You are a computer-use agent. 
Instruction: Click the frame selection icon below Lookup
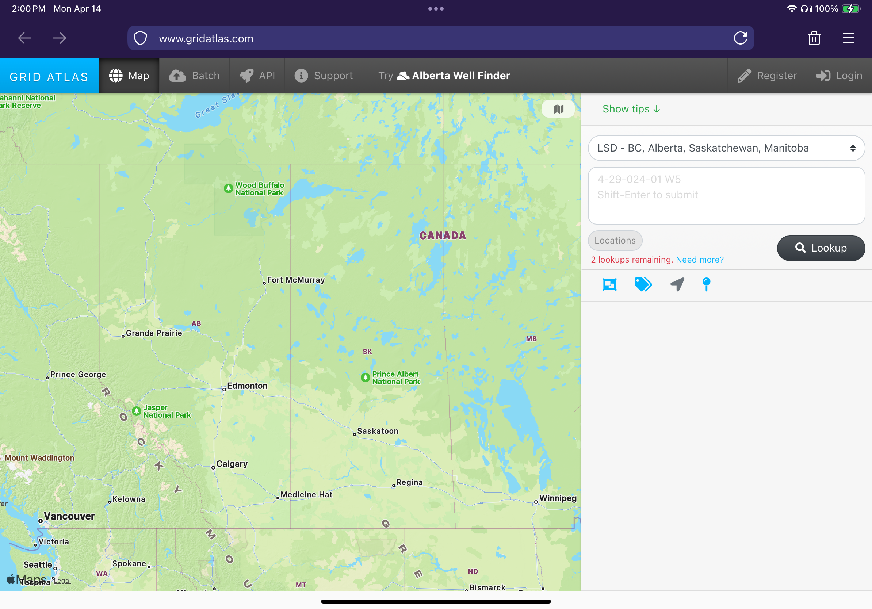pyautogui.click(x=609, y=284)
